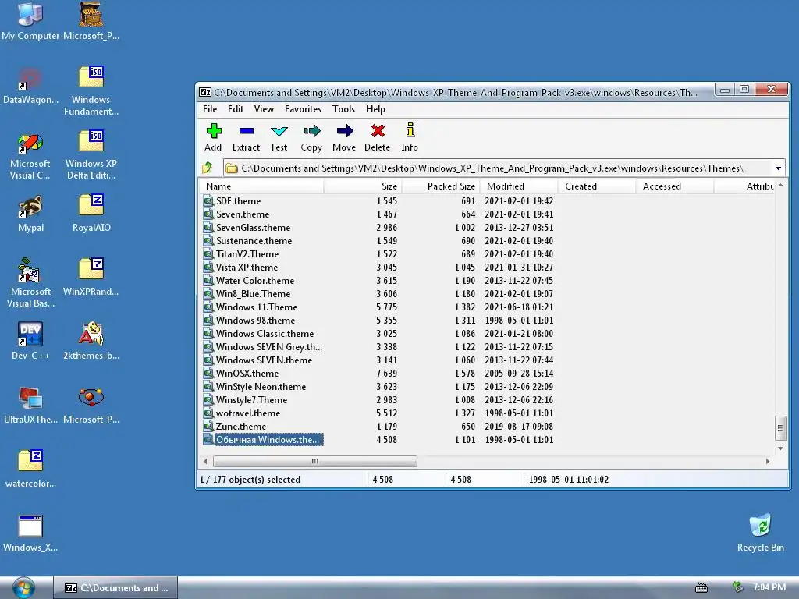The image size is (799, 599).
Task: Select DataWagon desktop shortcut
Action: click(30, 85)
